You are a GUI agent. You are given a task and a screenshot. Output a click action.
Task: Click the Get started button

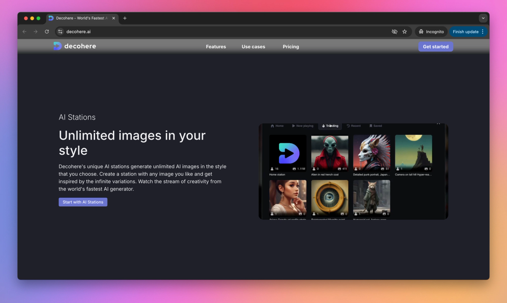[436, 46]
